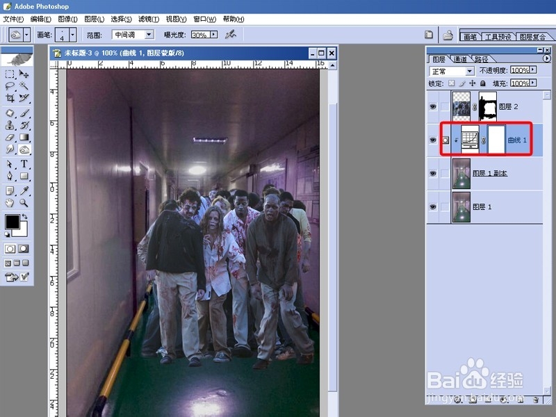Screen dimensions: 556x417
Task: Select the 曲线 1 white layer mask thumbnail
Action: [x=496, y=140]
